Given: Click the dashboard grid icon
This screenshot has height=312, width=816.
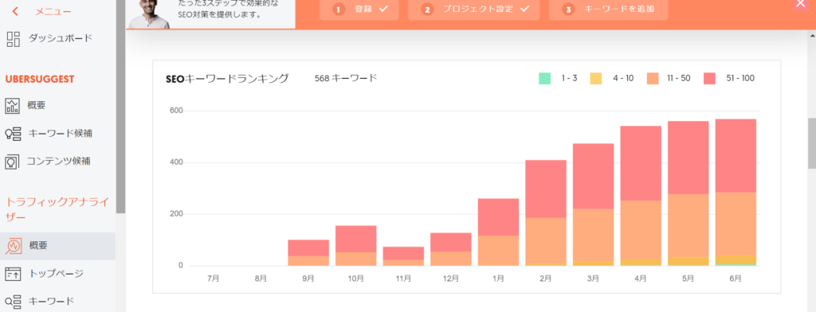Looking at the screenshot, I should pyautogui.click(x=13, y=38).
